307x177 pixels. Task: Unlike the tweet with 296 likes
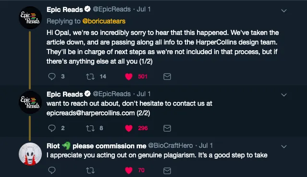[x=129, y=128]
